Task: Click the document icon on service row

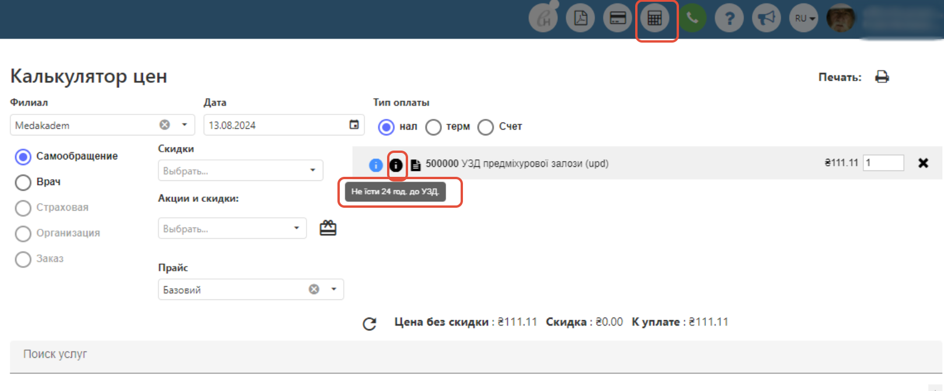Action: point(416,165)
